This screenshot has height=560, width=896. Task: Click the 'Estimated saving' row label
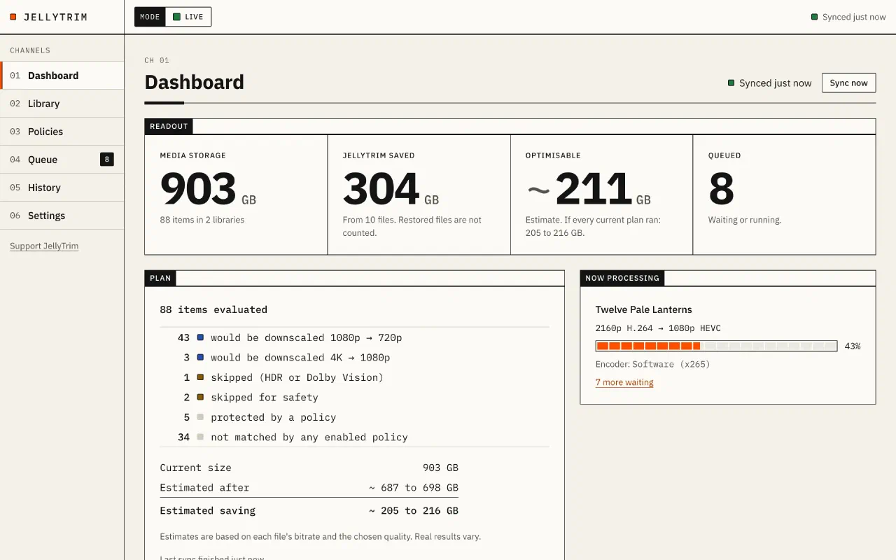coord(208,510)
